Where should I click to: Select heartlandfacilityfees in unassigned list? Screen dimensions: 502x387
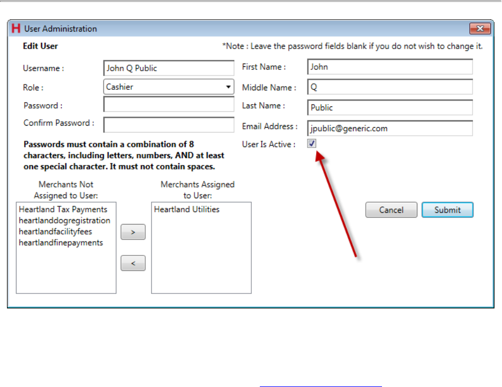pyautogui.click(x=55, y=231)
